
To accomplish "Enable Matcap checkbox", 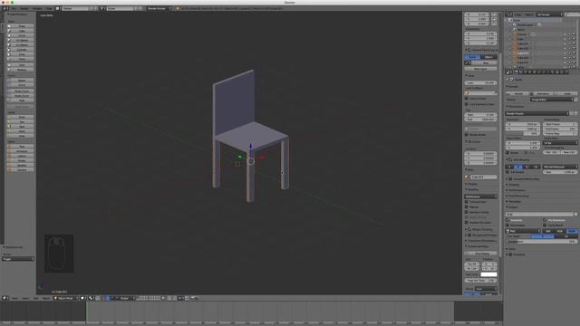I will 467,207.
